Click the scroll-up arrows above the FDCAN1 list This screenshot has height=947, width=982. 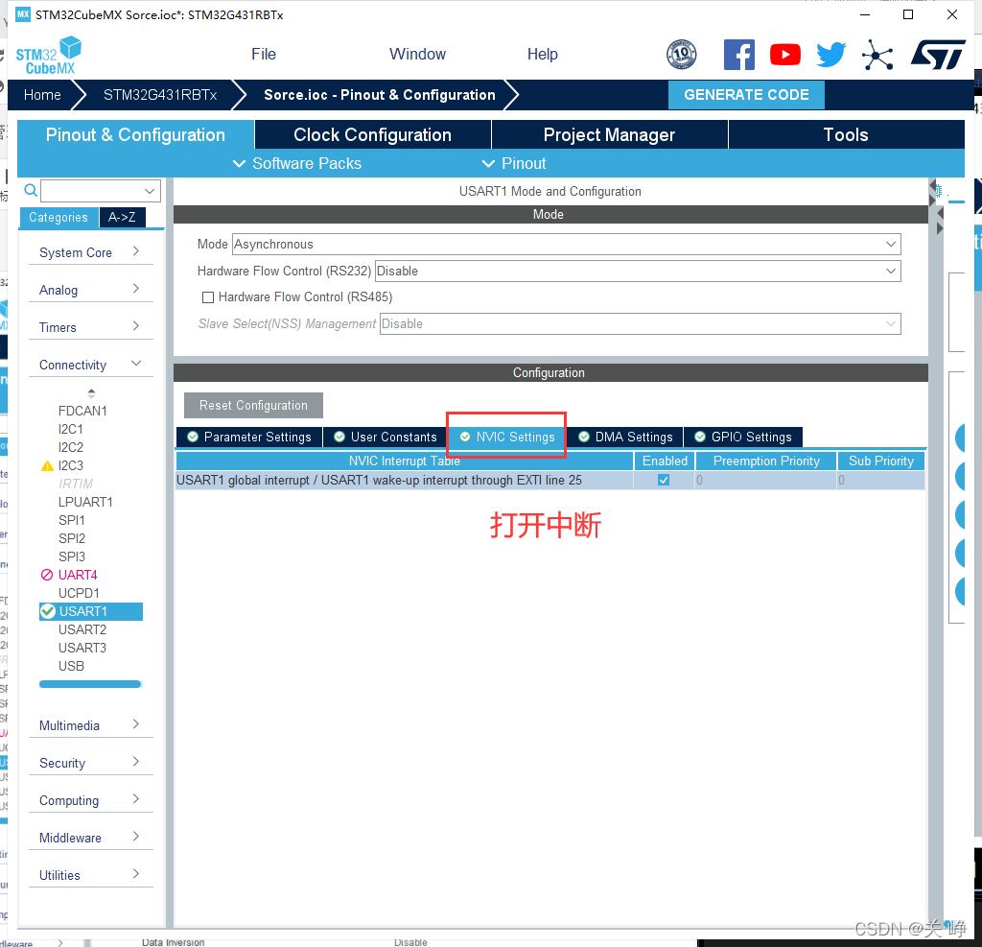(91, 393)
